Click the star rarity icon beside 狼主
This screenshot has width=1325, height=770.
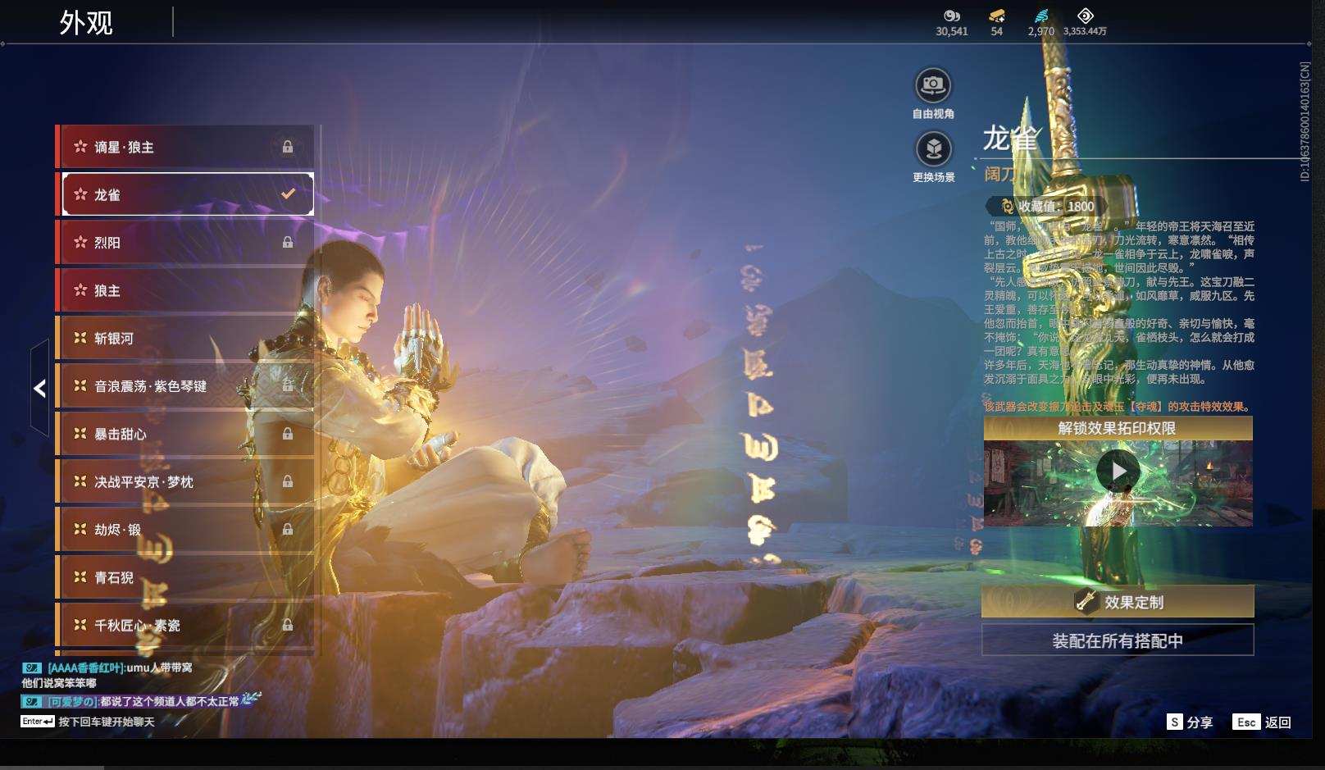point(80,290)
